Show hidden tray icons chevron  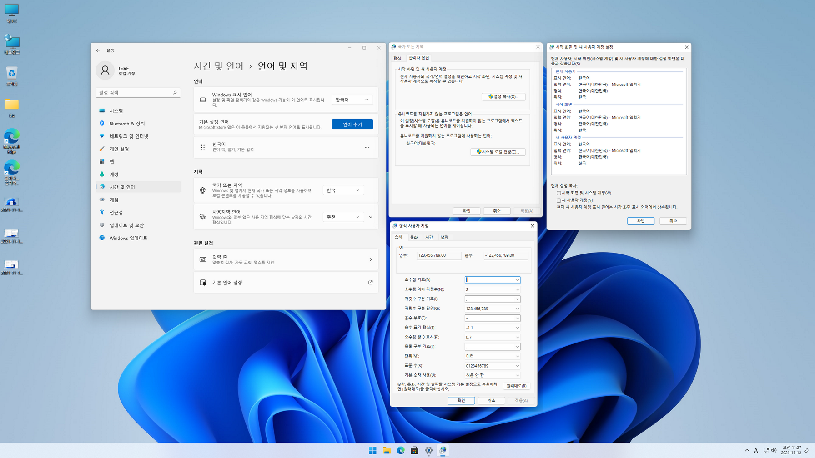click(x=747, y=450)
